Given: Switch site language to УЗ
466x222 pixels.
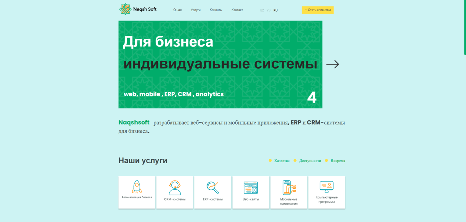Looking at the screenshot, I should click(x=268, y=10).
